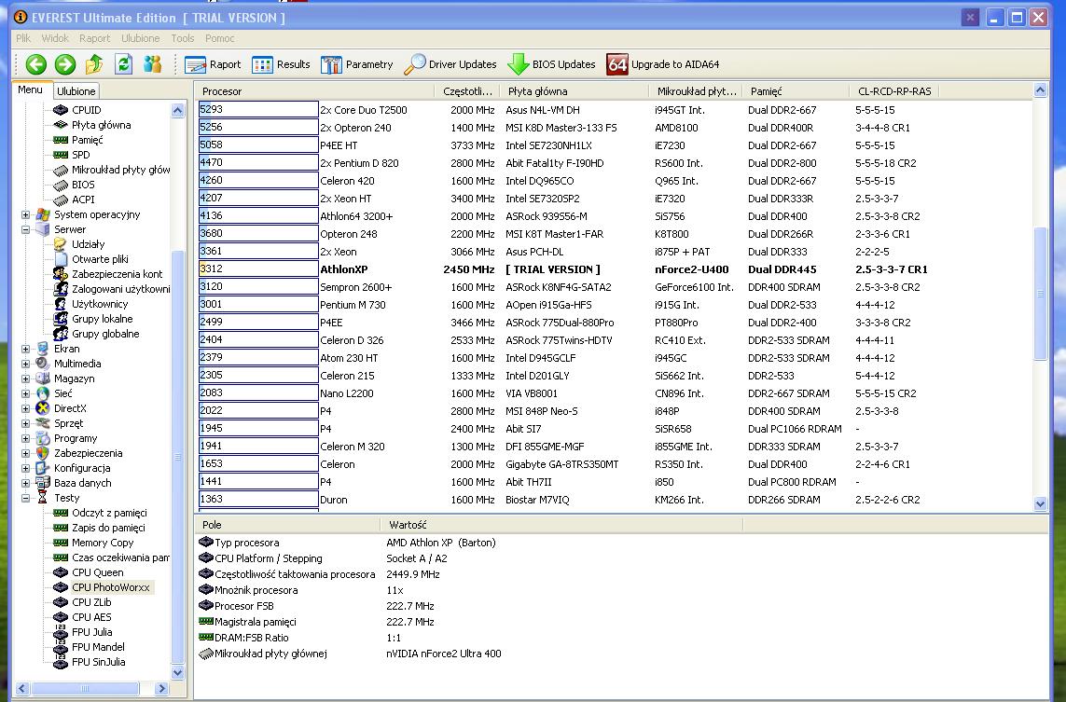
Task: Click the results list vertical scrollbar thumb
Action: pyautogui.click(x=1040, y=294)
